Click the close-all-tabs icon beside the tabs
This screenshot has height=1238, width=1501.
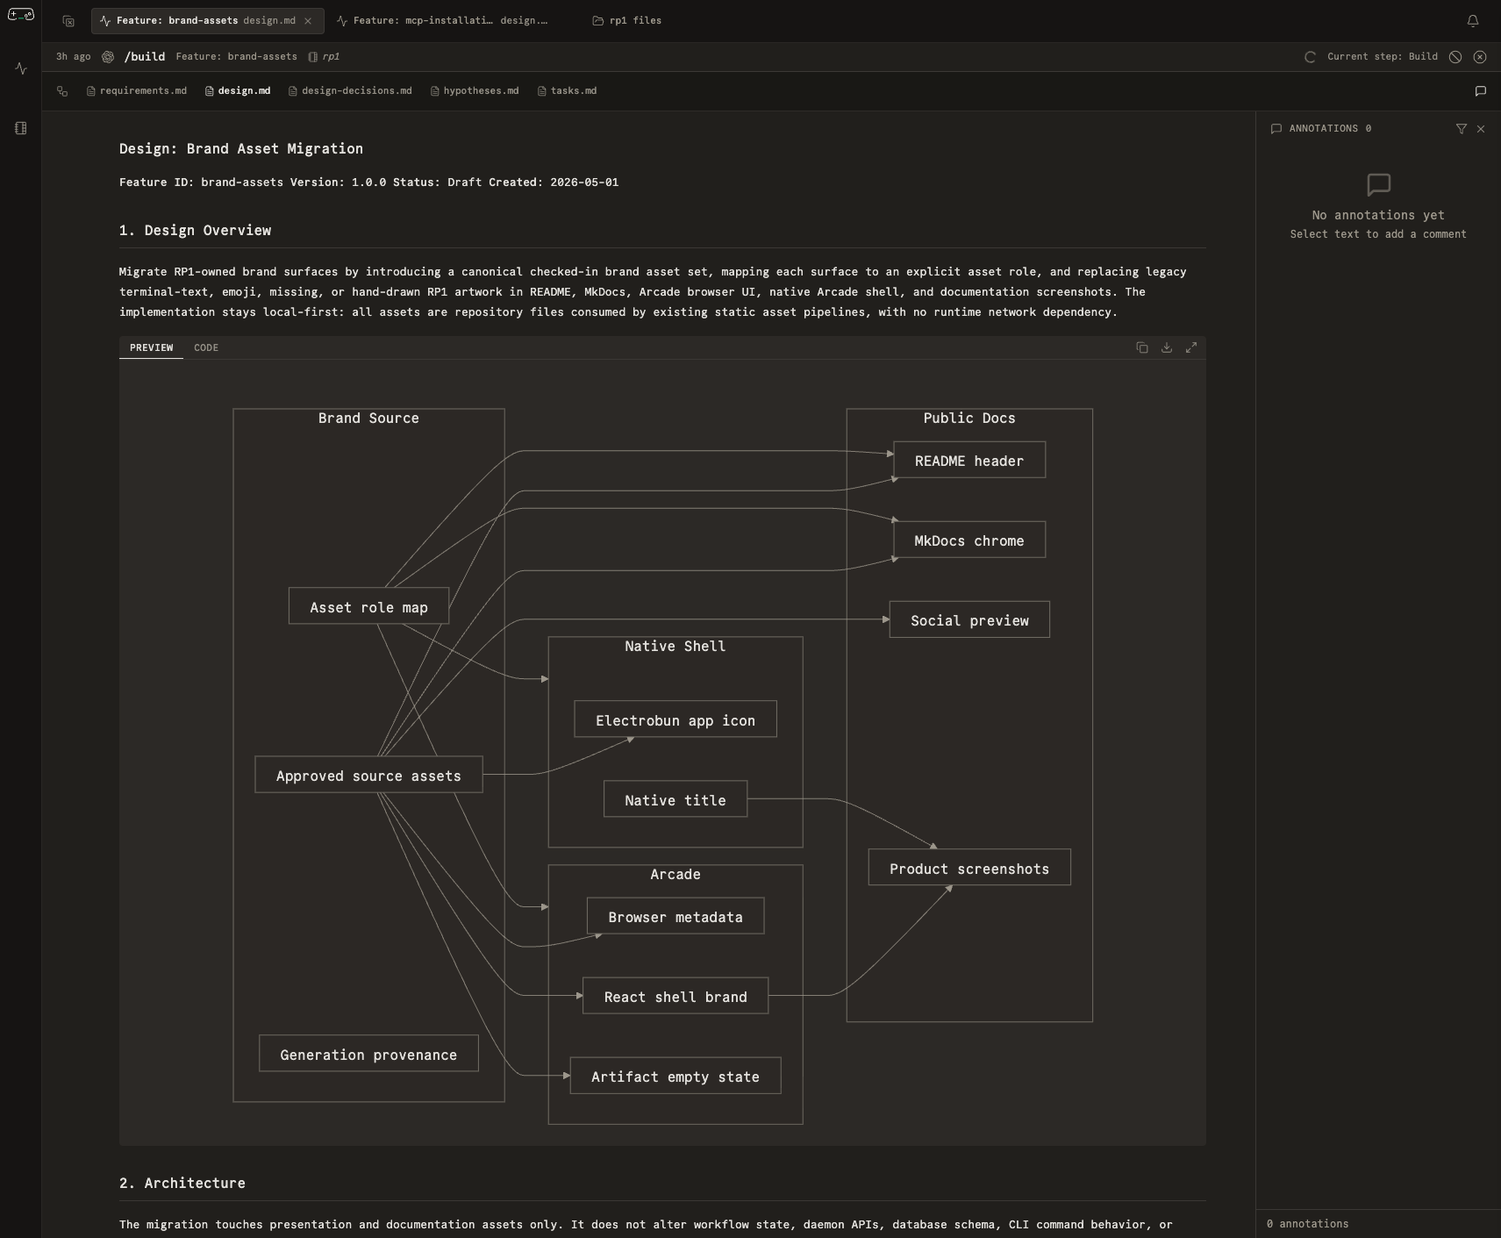tap(68, 21)
